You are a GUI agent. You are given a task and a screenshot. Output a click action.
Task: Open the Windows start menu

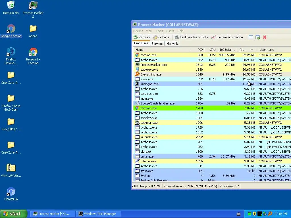coord(14,214)
